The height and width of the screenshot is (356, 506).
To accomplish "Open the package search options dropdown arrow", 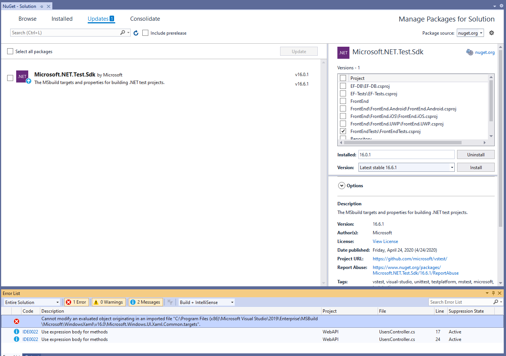I will point(128,33).
